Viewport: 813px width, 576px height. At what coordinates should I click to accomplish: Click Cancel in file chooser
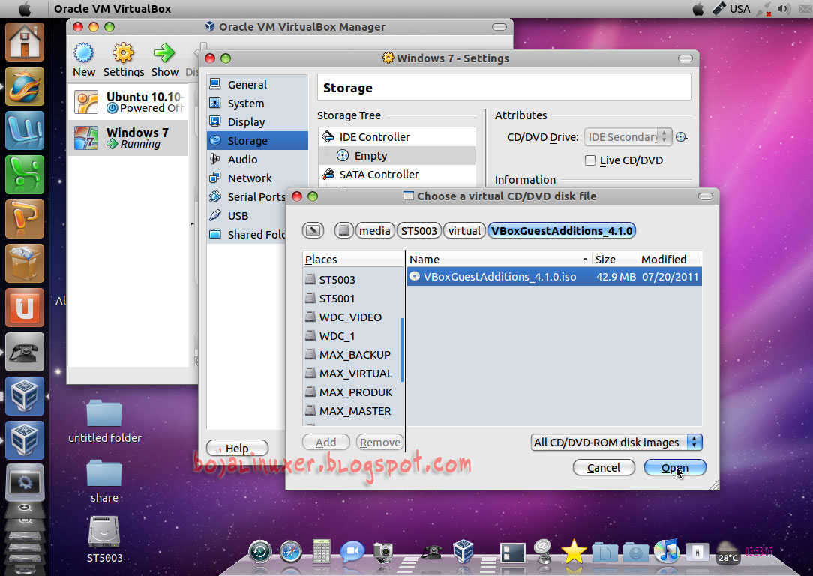point(604,468)
